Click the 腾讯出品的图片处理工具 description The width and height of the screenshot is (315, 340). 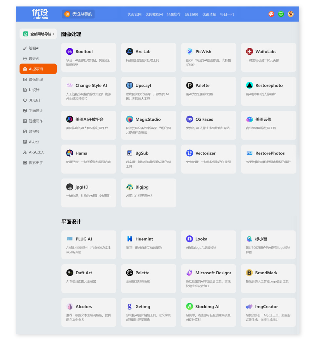click(142, 60)
